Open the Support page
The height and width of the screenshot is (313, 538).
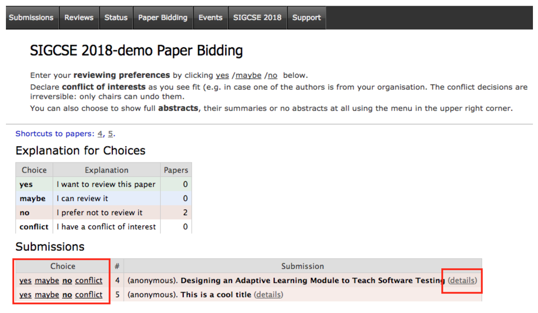click(306, 17)
